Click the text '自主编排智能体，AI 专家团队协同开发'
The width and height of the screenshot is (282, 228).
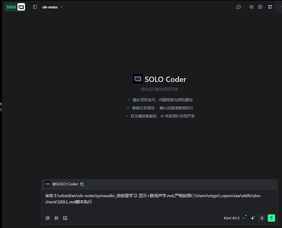point(162,116)
